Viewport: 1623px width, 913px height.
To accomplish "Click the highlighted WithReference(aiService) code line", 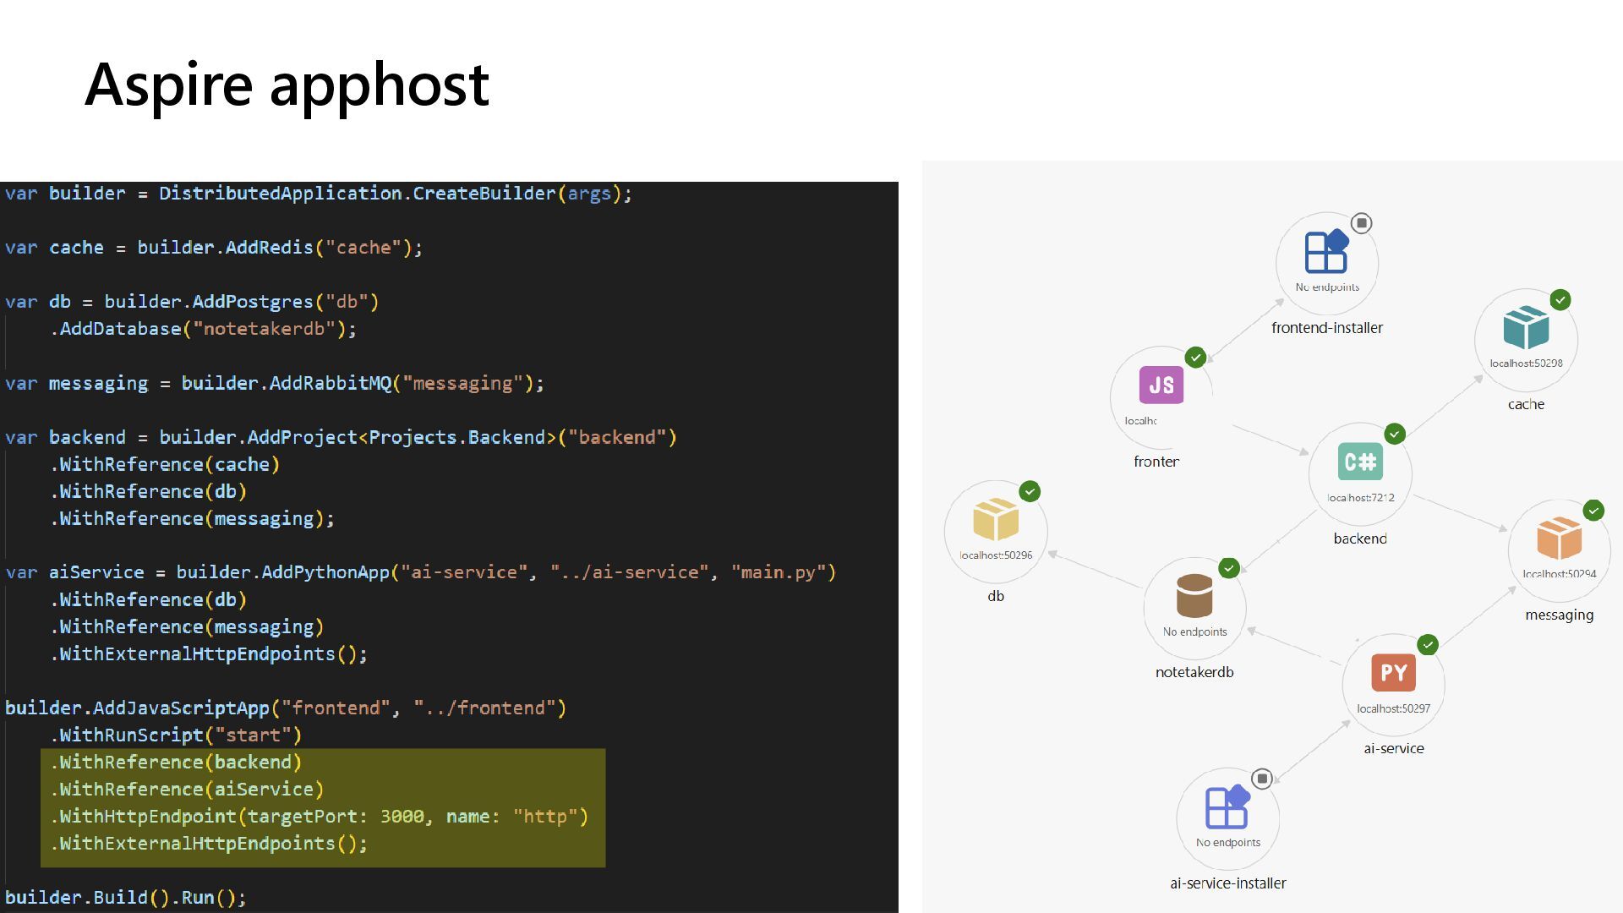I will tap(187, 790).
